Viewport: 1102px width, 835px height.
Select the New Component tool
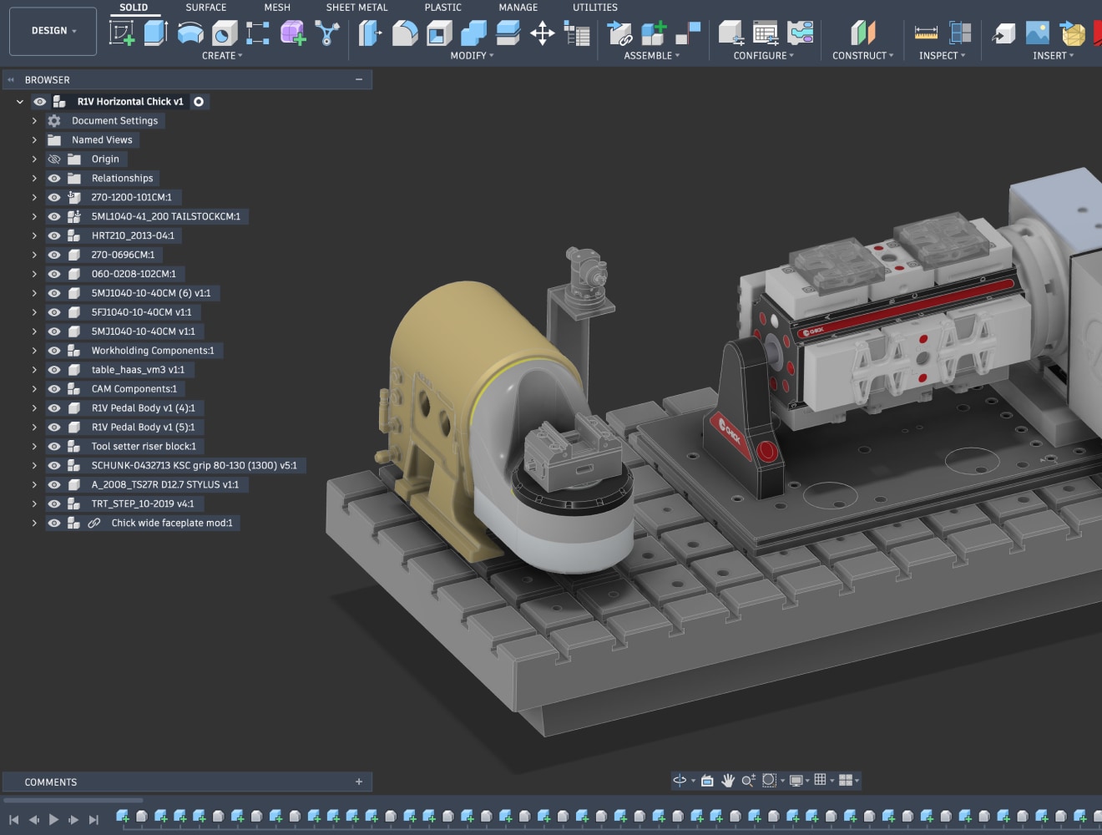click(x=654, y=33)
